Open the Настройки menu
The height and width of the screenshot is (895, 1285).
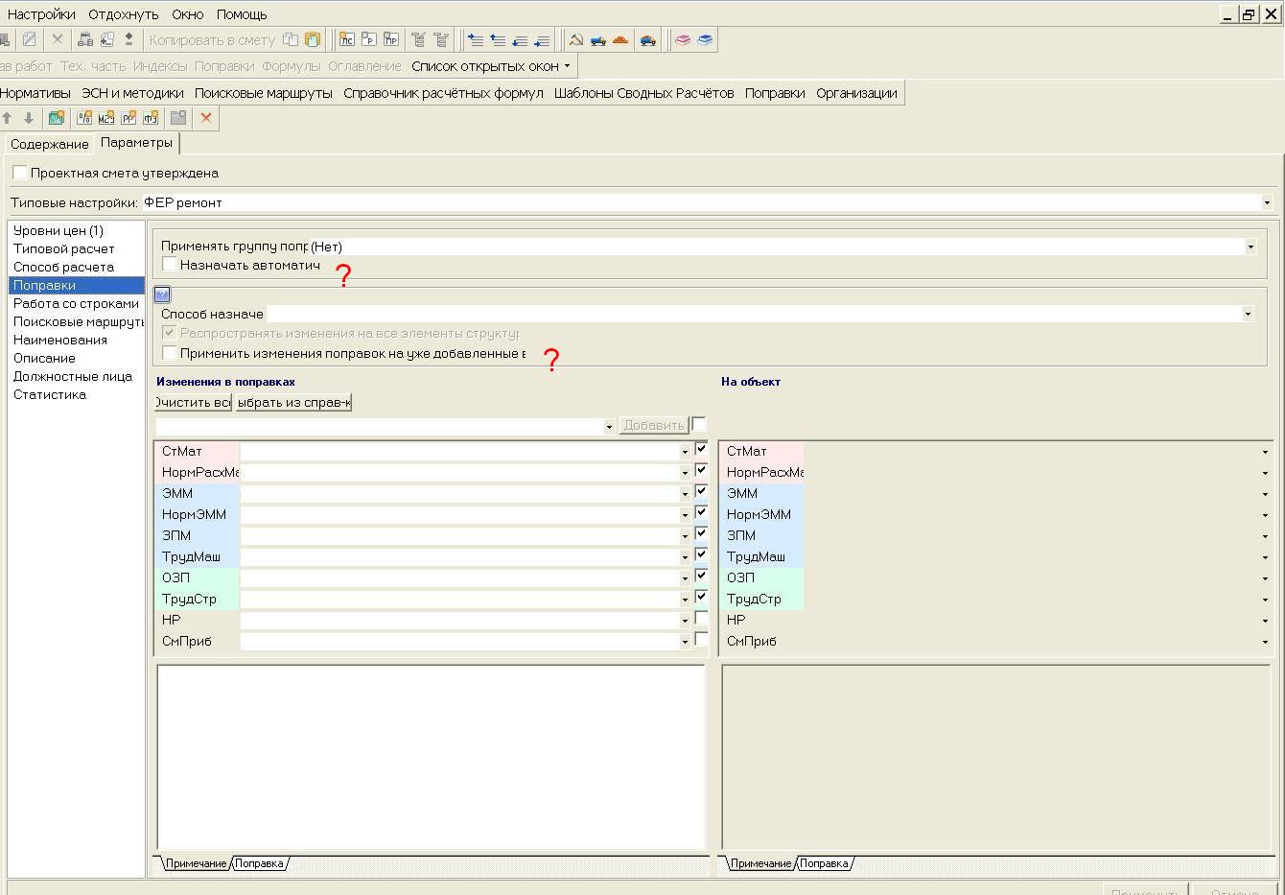click(x=41, y=14)
